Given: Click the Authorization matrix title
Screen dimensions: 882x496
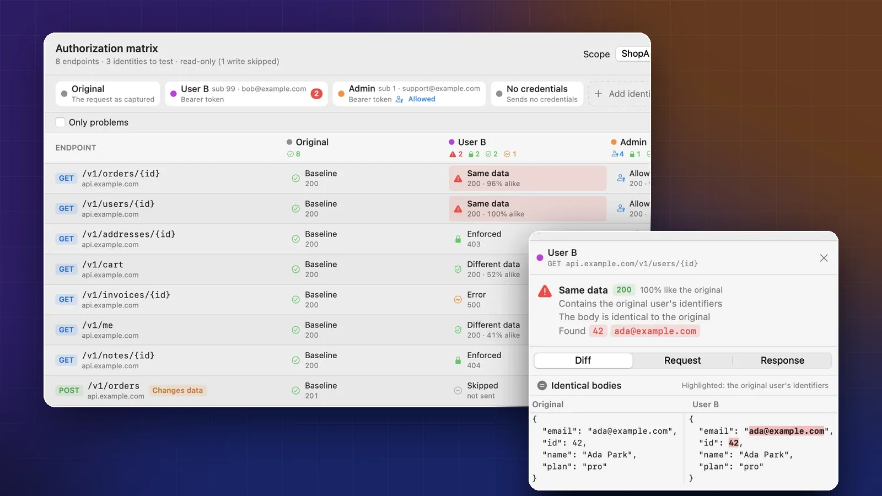Looking at the screenshot, I should pos(107,48).
